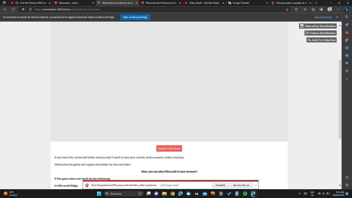Open the browser Extensions puzzle icon
The width and height of the screenshot is (352, 198).
tap(296, 9)
